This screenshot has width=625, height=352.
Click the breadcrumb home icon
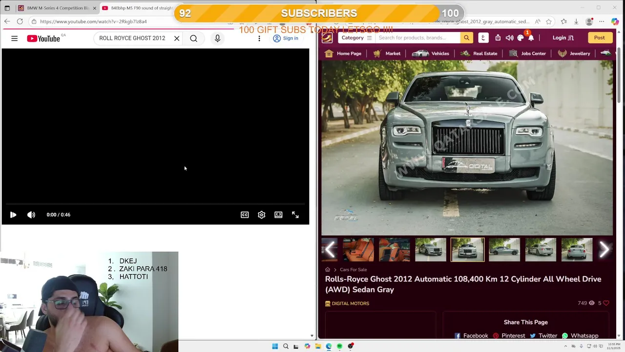pyautogui.click(x=328, y=270)
